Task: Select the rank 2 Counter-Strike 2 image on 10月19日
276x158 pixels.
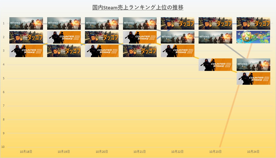Action: [64, 37]
